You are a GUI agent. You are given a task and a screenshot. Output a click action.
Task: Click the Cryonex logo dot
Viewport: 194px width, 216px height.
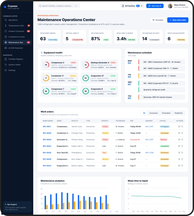[x=5, y=7]
